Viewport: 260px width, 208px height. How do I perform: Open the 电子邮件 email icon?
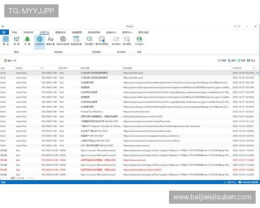116,41
